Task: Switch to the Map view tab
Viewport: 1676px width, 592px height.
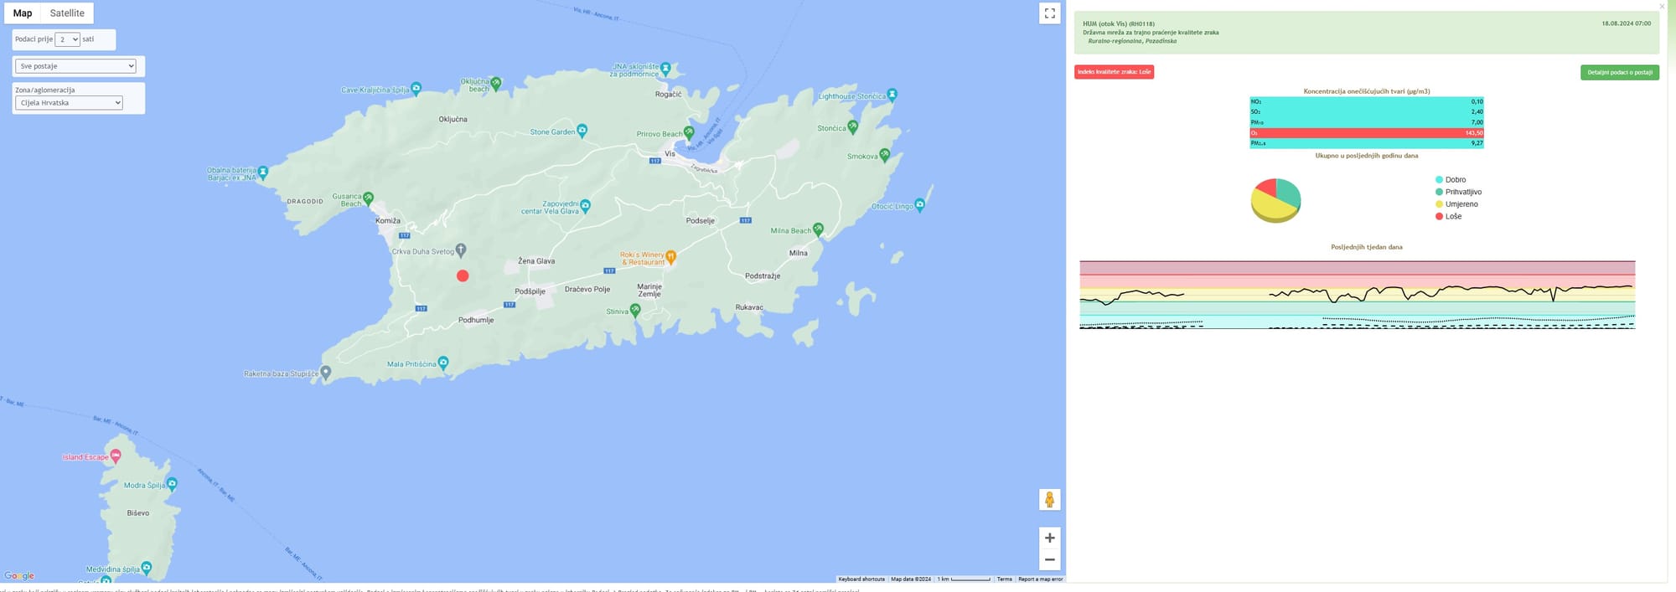Action: tap(23, 13)
